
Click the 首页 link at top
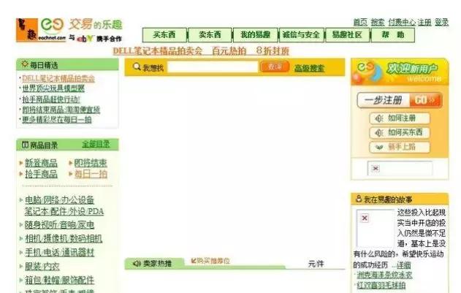[x=360, y=23]
